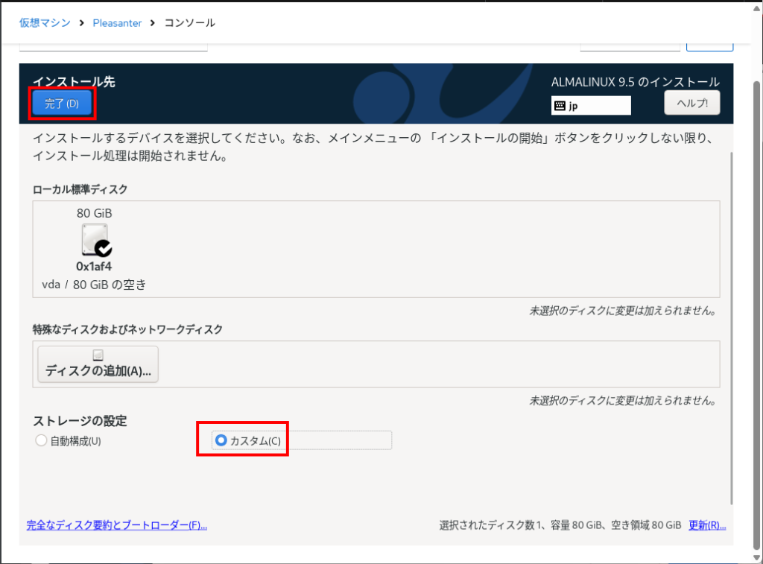Image resolution: width=763 pixels, height=564 pixels.
Task: Click the keyboard icon beside jp
Action: 560,106
